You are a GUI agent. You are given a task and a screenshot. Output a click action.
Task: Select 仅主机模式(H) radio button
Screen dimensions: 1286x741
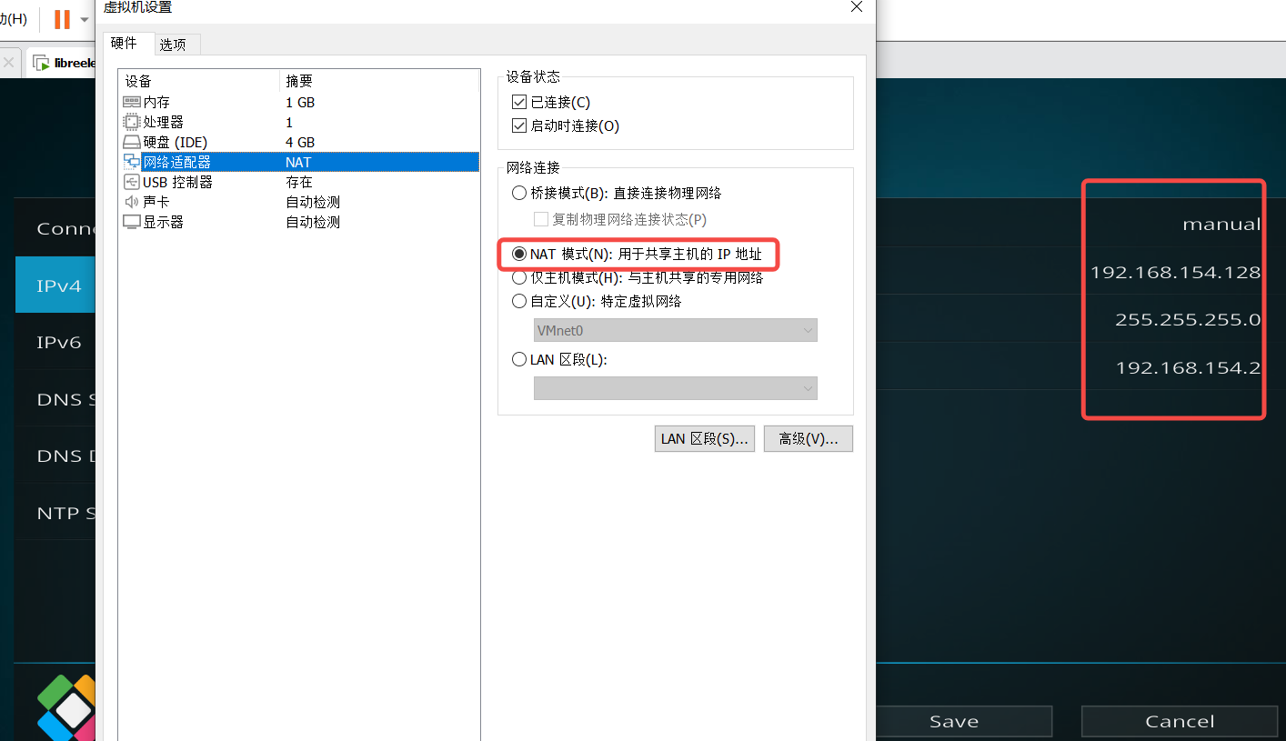[x=519, y=277]
